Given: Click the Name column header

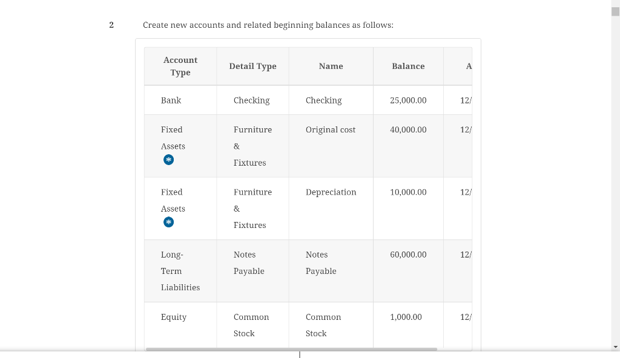Looking at the screenshot, I should pos(331,66).
